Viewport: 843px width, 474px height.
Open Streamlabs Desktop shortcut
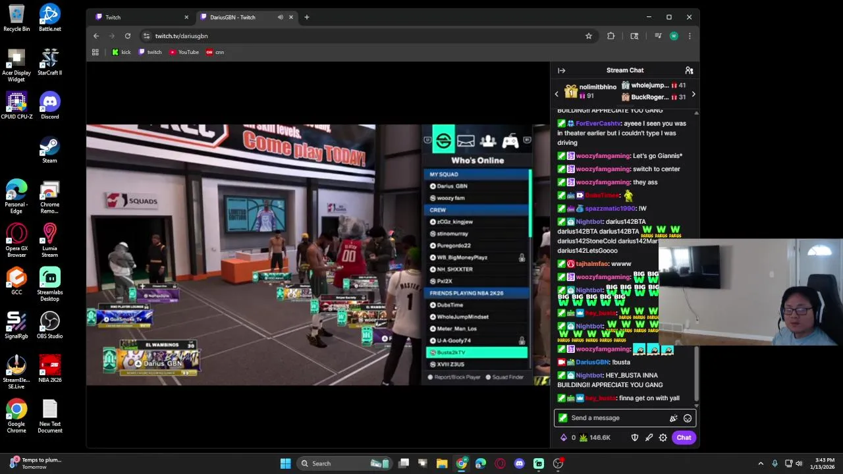coord(50,284)
